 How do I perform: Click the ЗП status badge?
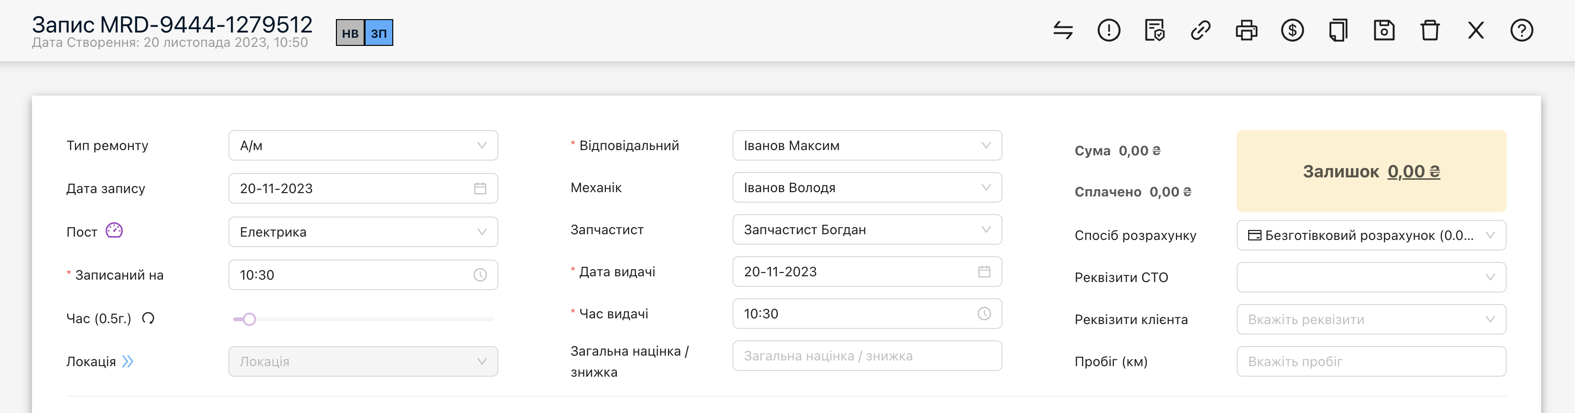pyautogui.click(x=379, y=33)
